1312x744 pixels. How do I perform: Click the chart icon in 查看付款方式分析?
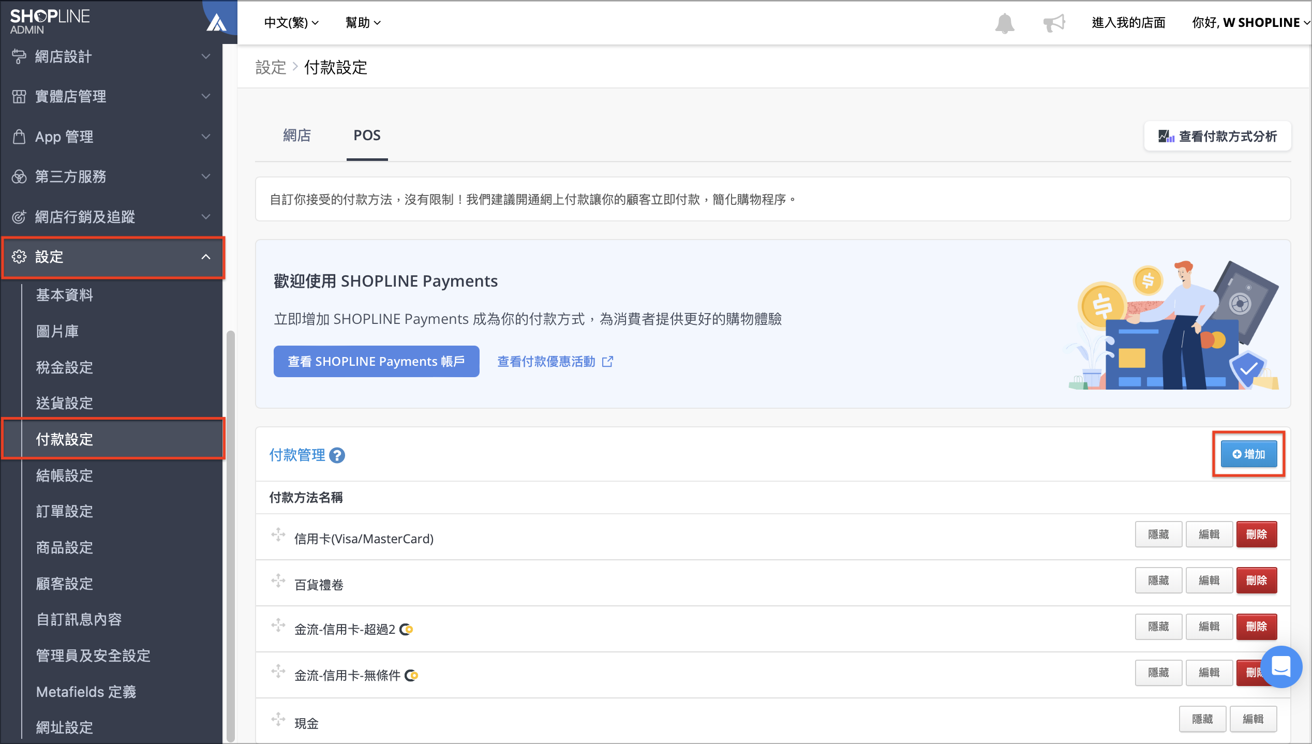tap(1166, 136)
